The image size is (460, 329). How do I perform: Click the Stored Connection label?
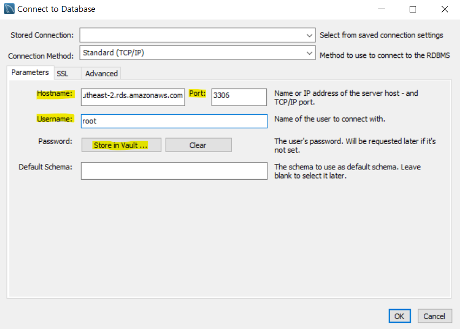click(42, 35)
